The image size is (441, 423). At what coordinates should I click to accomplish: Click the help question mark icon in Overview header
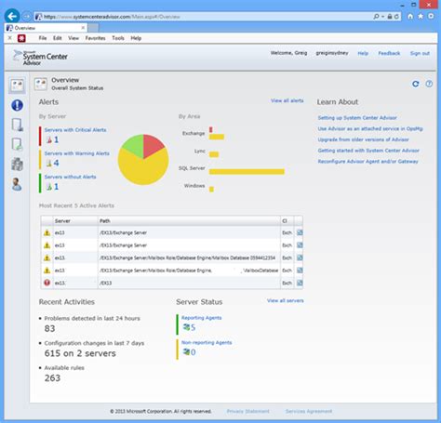[429, 84]
